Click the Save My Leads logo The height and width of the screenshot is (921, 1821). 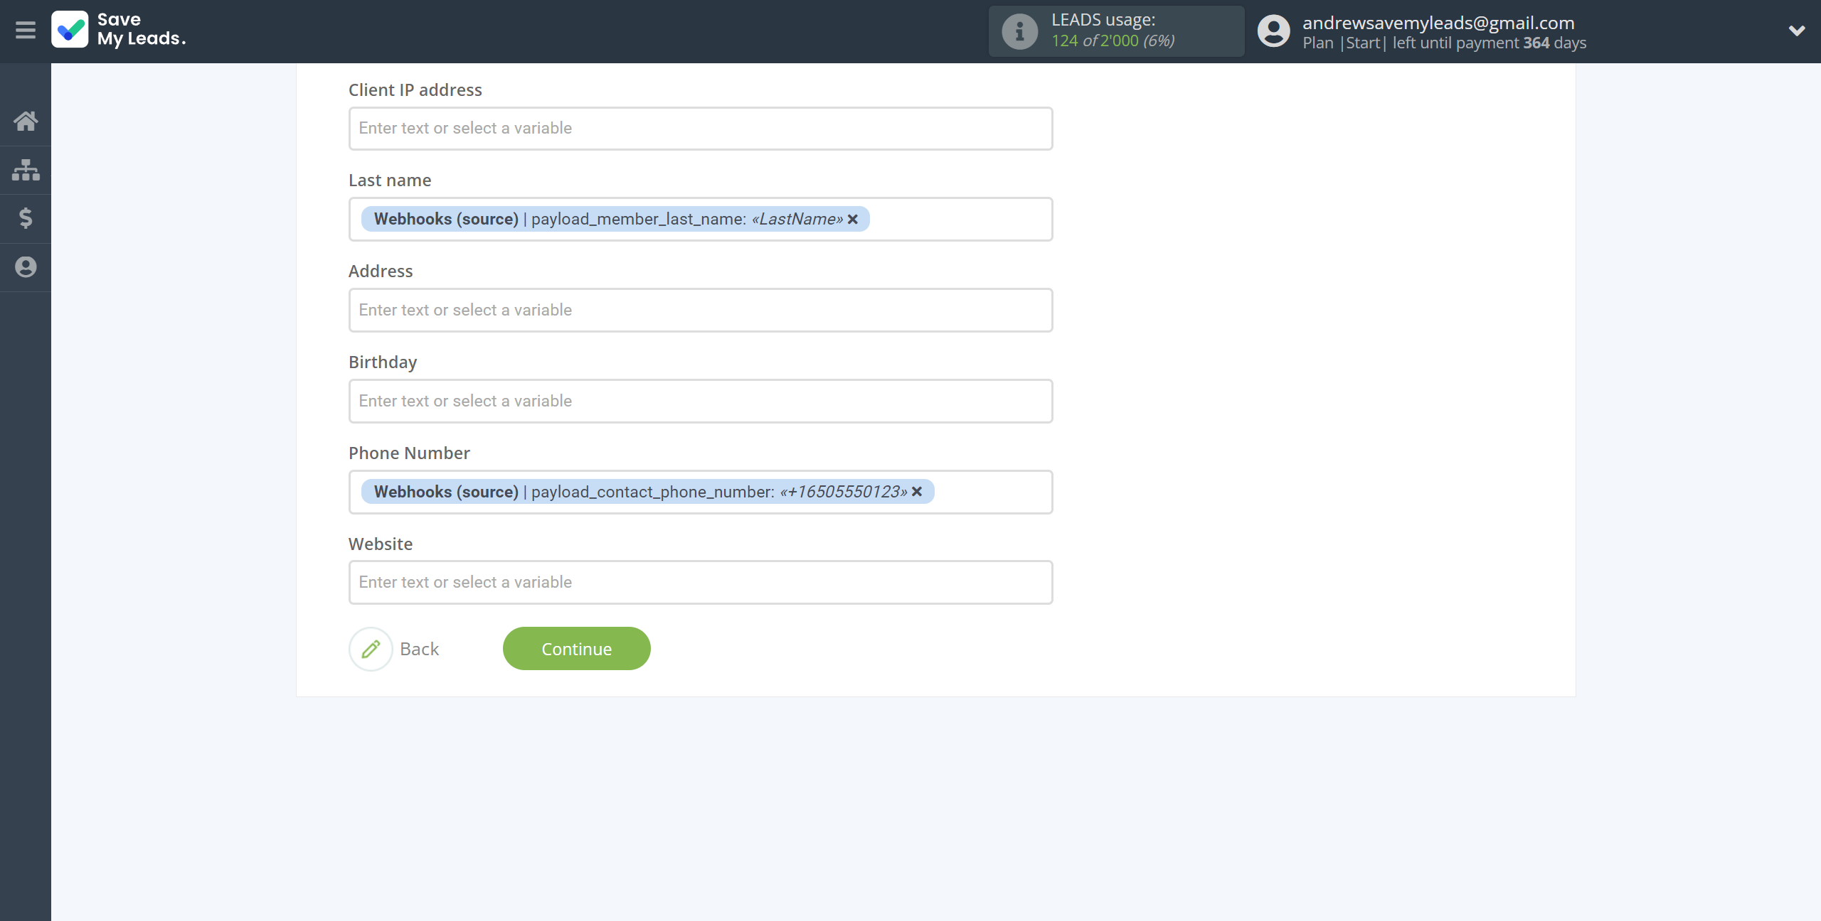pyautogui.click(x=119, y=30)
